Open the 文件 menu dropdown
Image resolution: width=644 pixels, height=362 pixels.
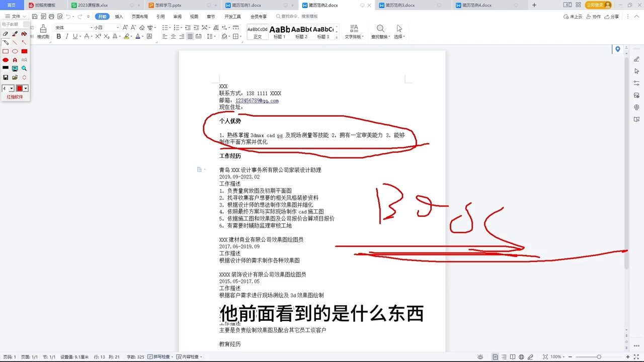coord(16,17)
